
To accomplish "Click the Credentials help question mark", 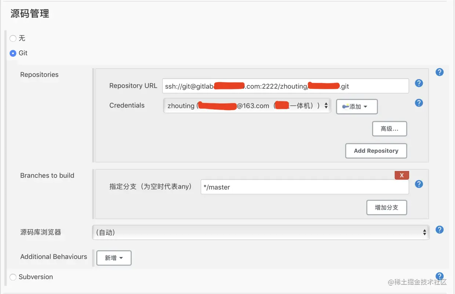I will [419, 103].
